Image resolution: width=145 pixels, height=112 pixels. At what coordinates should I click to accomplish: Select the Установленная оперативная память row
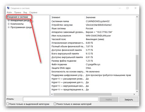(x=93, y=43)
